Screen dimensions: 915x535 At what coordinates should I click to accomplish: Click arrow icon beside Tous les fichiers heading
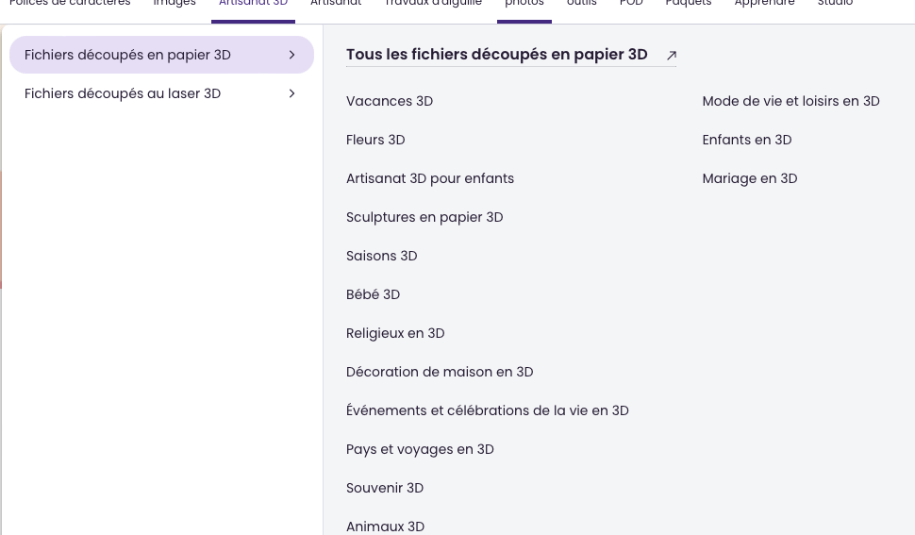tap(672, 56)
